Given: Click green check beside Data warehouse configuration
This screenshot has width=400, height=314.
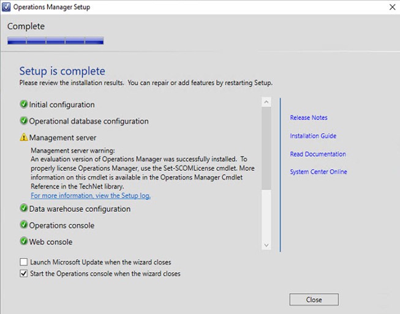Looking at the screenshot, I should (x=24, y=209).
